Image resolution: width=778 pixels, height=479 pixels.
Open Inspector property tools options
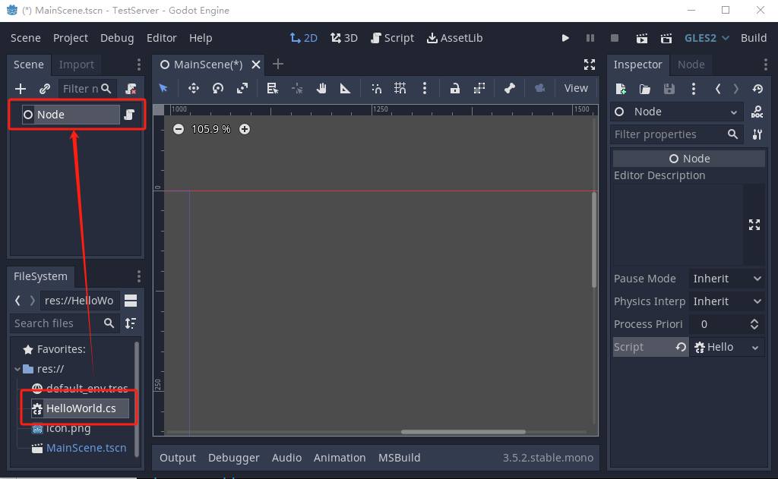tap(757, 134)
